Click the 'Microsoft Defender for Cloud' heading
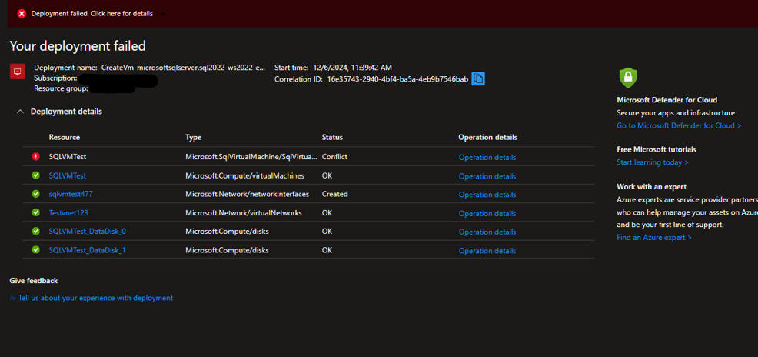This screenshot has height=357, width=758. click(x=667, y=100)
